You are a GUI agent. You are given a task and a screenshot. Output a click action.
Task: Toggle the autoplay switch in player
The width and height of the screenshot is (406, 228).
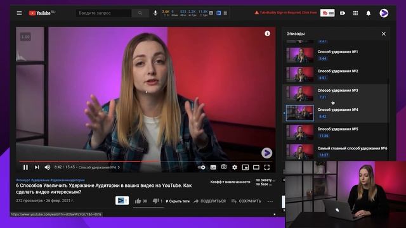click(202, 167)
